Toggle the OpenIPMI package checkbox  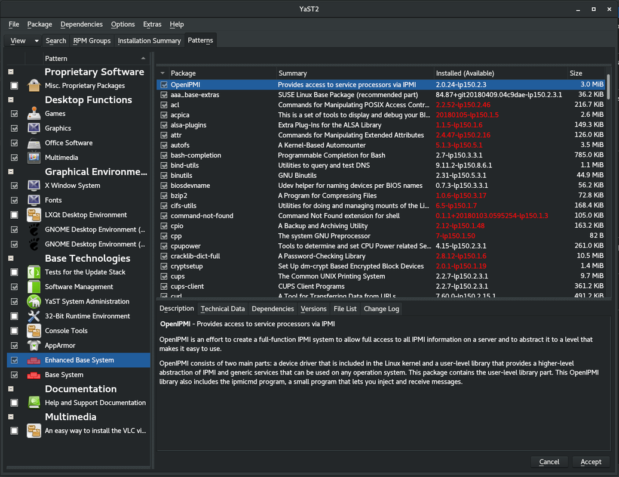164,85
